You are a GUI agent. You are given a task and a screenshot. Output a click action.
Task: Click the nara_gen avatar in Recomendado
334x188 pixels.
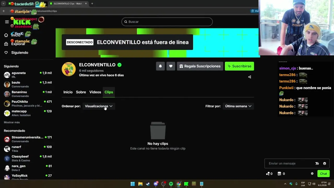click(x=7, y=168)
